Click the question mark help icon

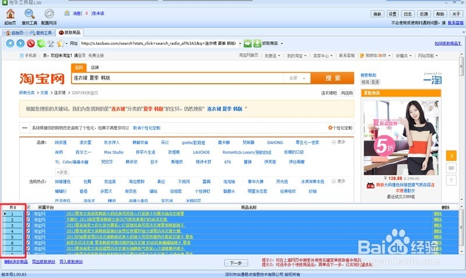point(451,180)
